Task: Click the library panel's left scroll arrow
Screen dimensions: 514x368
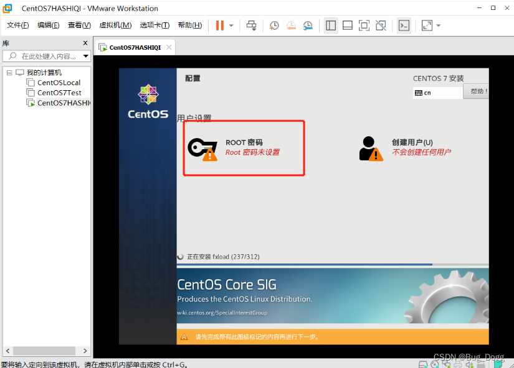Action: (x=7, y=351)
